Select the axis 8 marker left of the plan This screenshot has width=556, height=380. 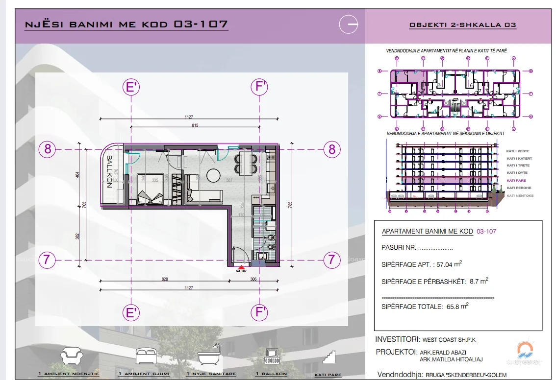(x=48, y=149)
